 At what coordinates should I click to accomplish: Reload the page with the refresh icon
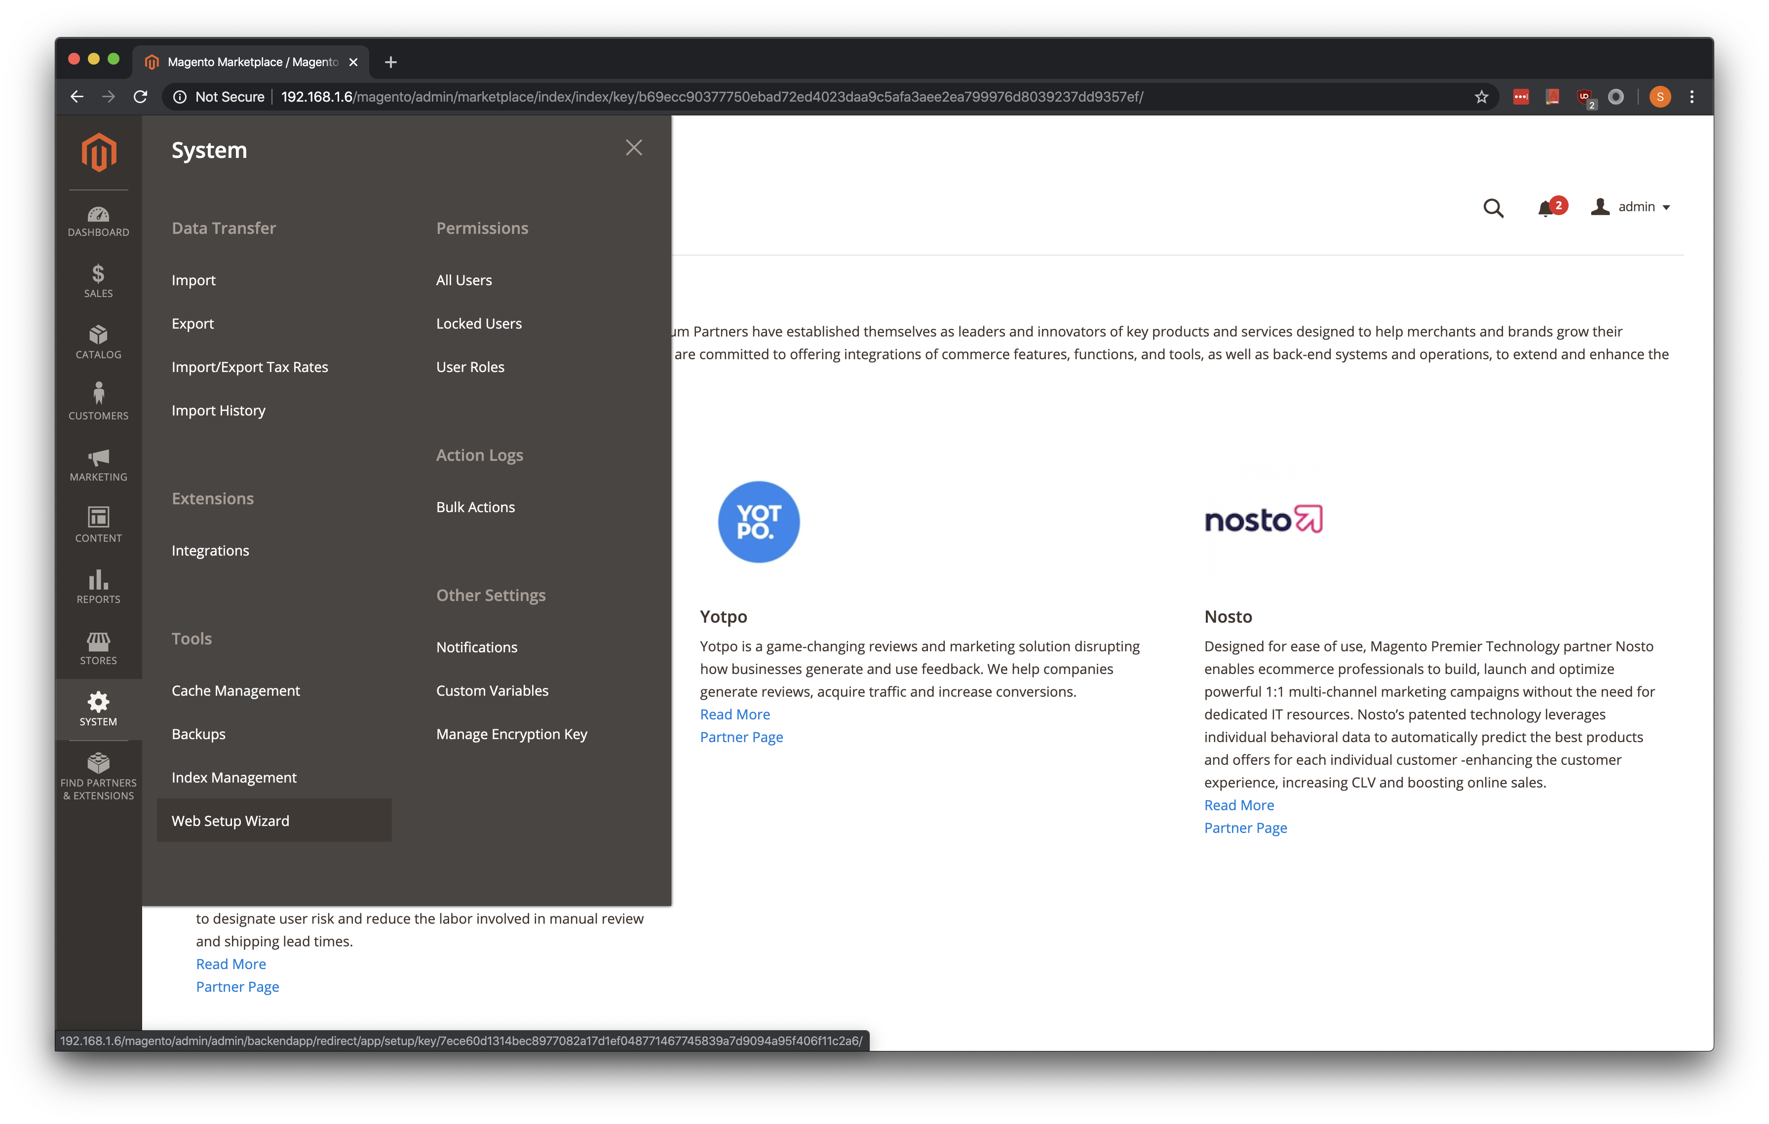tap(140, 97)
